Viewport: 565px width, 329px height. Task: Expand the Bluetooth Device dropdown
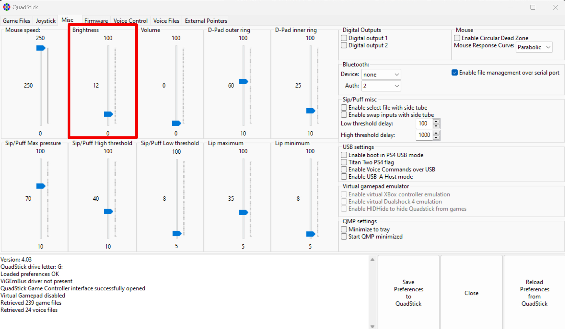pos(381,74)
